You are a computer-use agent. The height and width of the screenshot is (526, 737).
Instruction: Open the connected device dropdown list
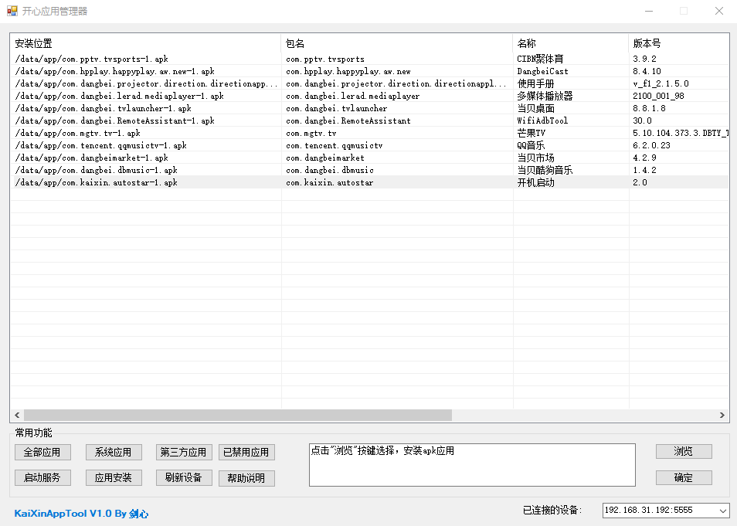point(724,510)
